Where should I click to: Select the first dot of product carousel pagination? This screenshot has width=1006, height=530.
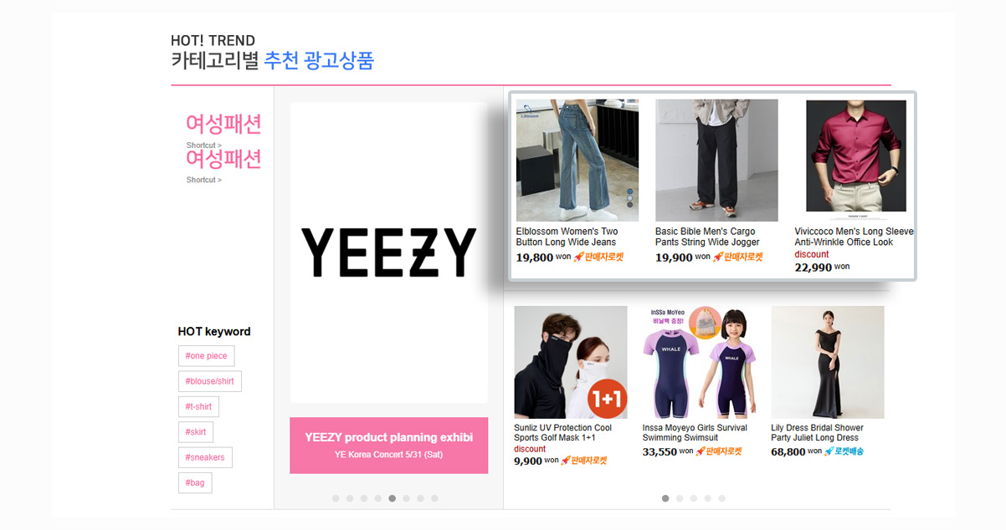[x=665, y=498]
